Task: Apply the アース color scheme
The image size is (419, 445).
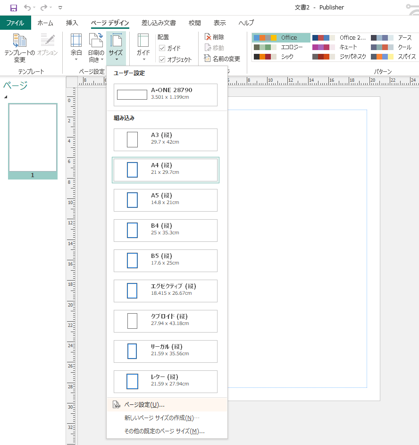Action: [x=394, y=37]
